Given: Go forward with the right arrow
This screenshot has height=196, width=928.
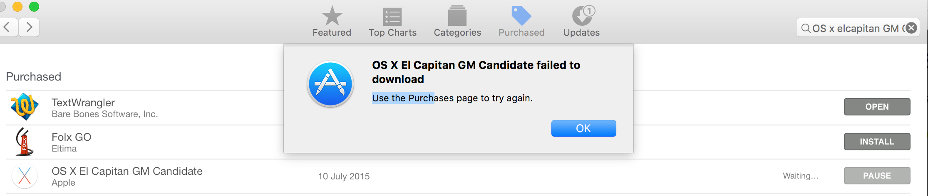Looking at the screenshot, I should point(29,27).
